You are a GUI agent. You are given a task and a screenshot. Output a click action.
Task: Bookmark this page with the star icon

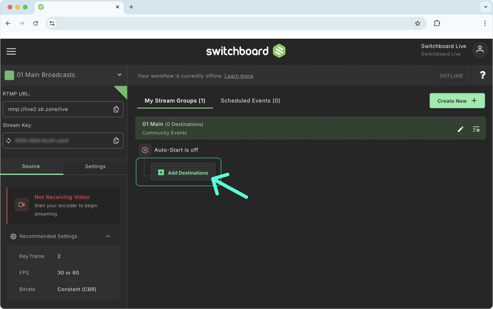(x=418, y=23)
